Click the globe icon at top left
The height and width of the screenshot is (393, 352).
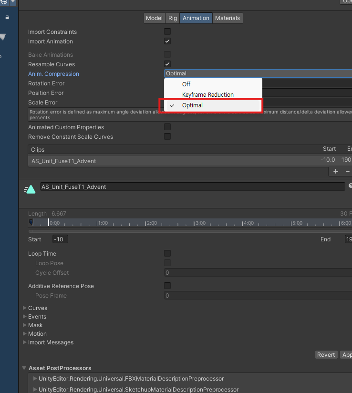(4, 2)
